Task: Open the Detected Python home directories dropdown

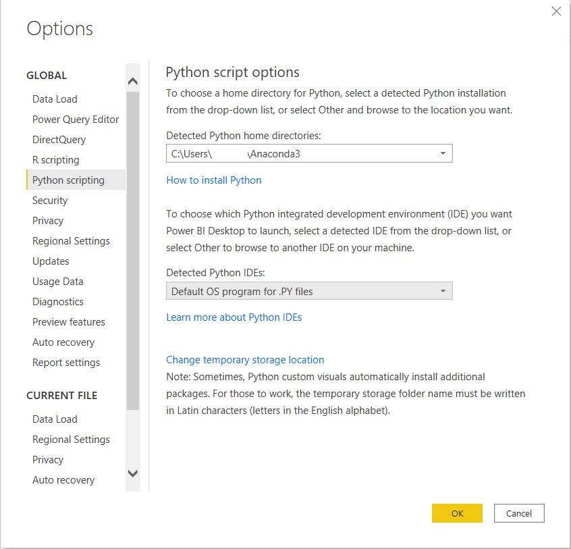Action: 443,153
